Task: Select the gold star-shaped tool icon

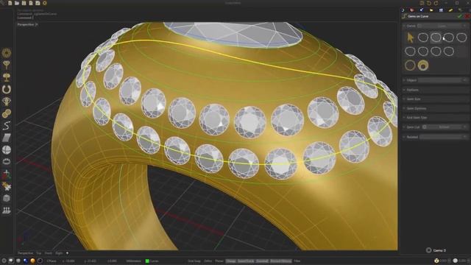Action: point(7,186)
